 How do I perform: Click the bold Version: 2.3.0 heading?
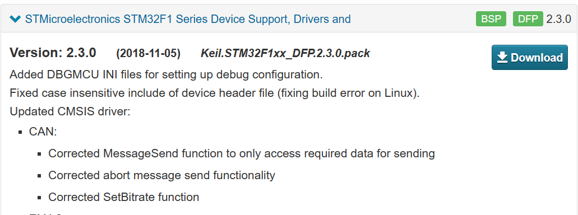[53, 53]
